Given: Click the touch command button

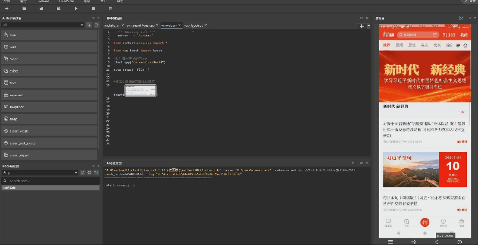Looking at the screenshot, I should pos(49,35).
